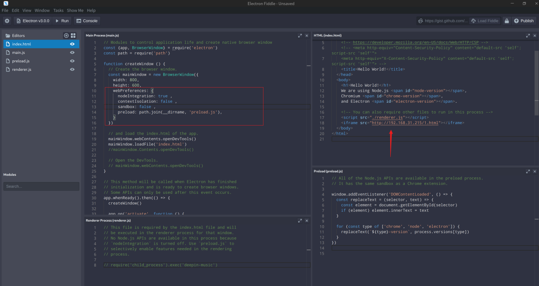Maximize the Main Process editor panel
Image resolution: width=539 pixels, height=286 pixels.
click(x=299, y=35)
